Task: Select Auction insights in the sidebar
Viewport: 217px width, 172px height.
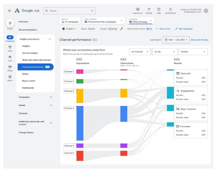Action: click(x=30, y=53)
